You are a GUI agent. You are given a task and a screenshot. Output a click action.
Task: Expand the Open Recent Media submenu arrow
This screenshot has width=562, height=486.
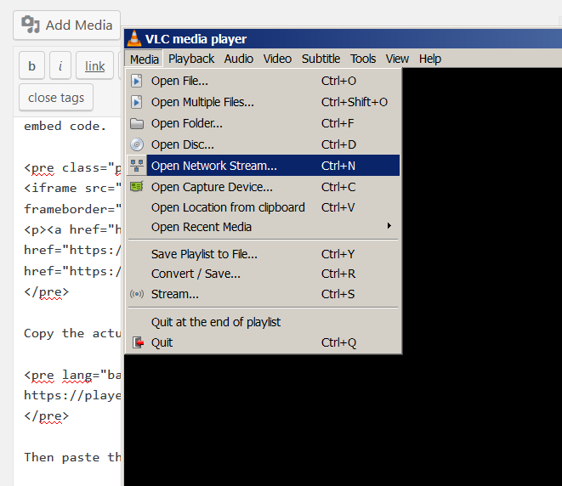click(389, 226)
